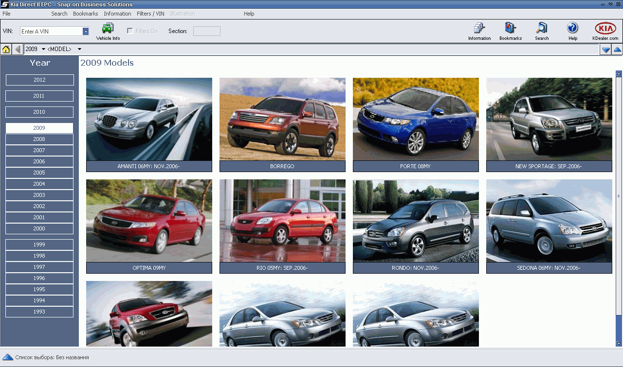Select year 2011
623x367 pixels.
coord(39,96)
